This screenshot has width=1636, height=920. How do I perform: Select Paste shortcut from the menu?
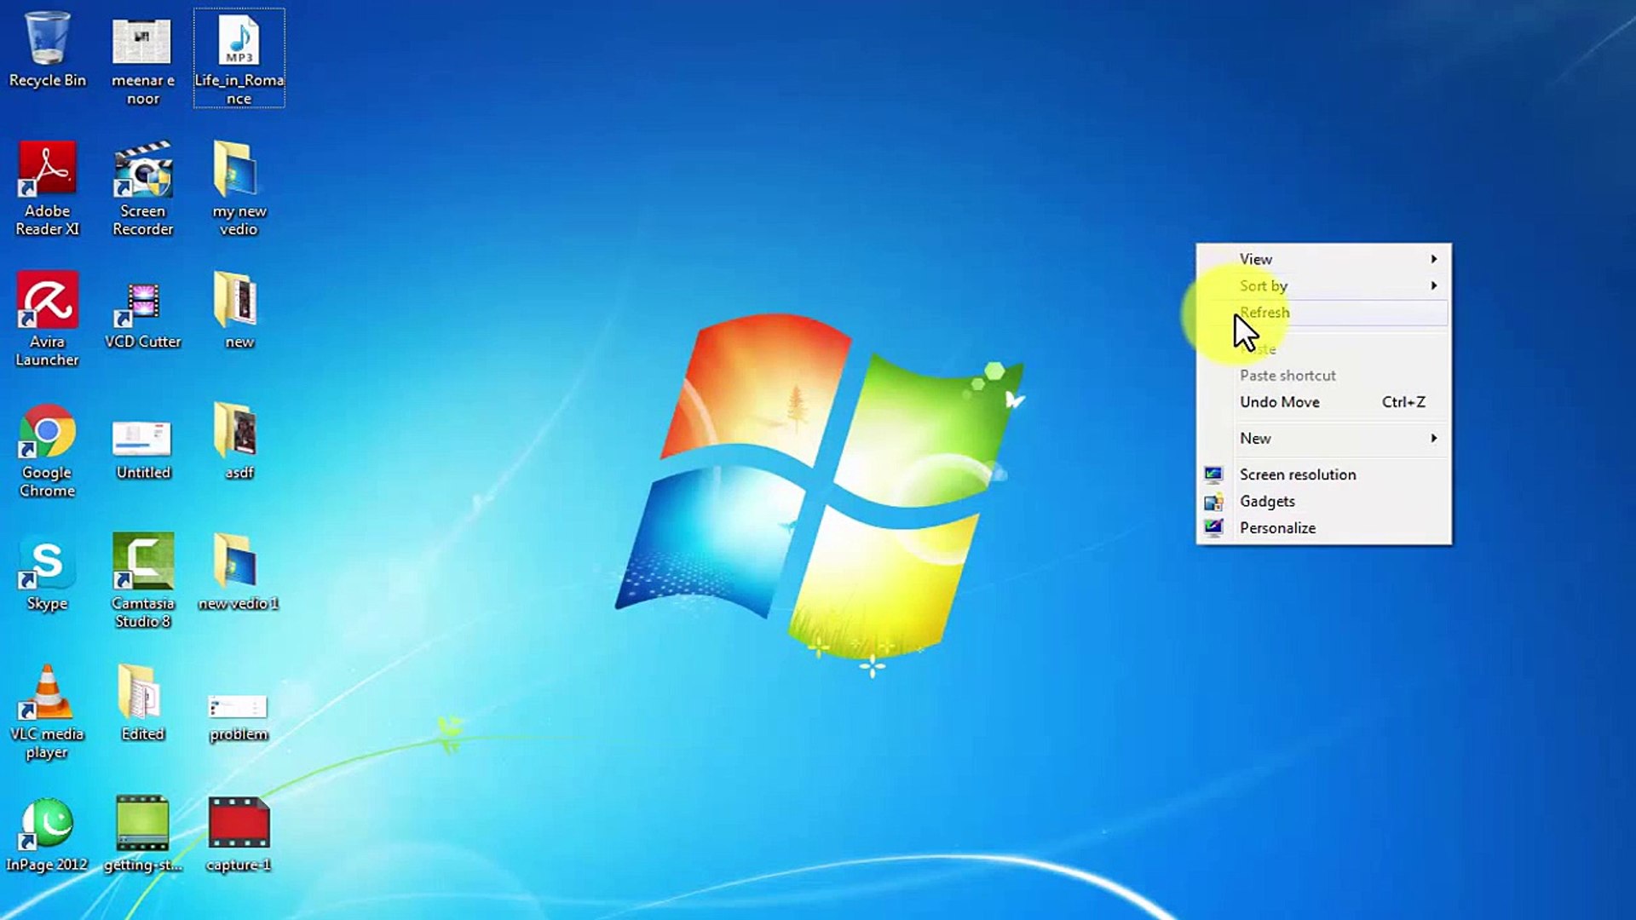pyautogui.click(x=1287, y=375)
